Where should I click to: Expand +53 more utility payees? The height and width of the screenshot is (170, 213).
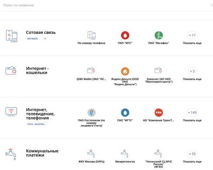click(192, 154)
